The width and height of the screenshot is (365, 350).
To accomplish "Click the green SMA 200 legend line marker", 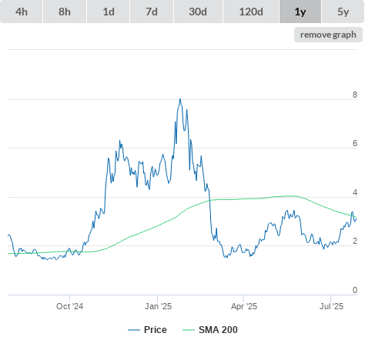I will (x=189, y=330).
